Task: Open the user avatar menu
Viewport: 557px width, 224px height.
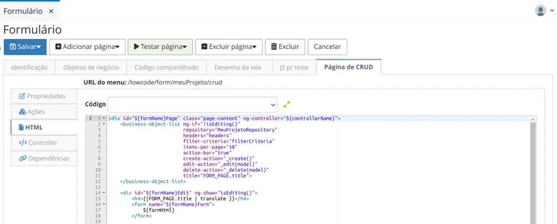Action: 544,11
